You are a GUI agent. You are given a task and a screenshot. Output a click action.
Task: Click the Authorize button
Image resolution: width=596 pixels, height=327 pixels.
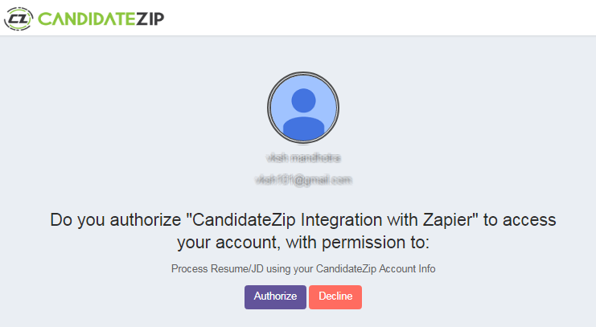tap(275, 297)
